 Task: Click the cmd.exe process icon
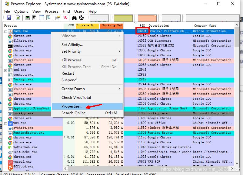pos(10,70)
